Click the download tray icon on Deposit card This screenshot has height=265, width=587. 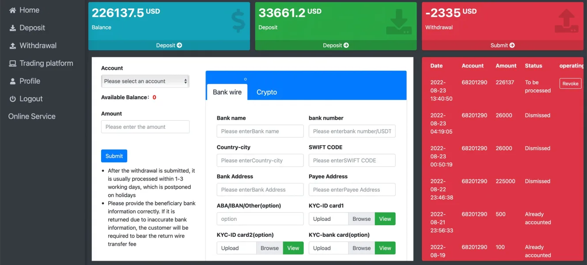pyautogui.click(x=399, y=22)
